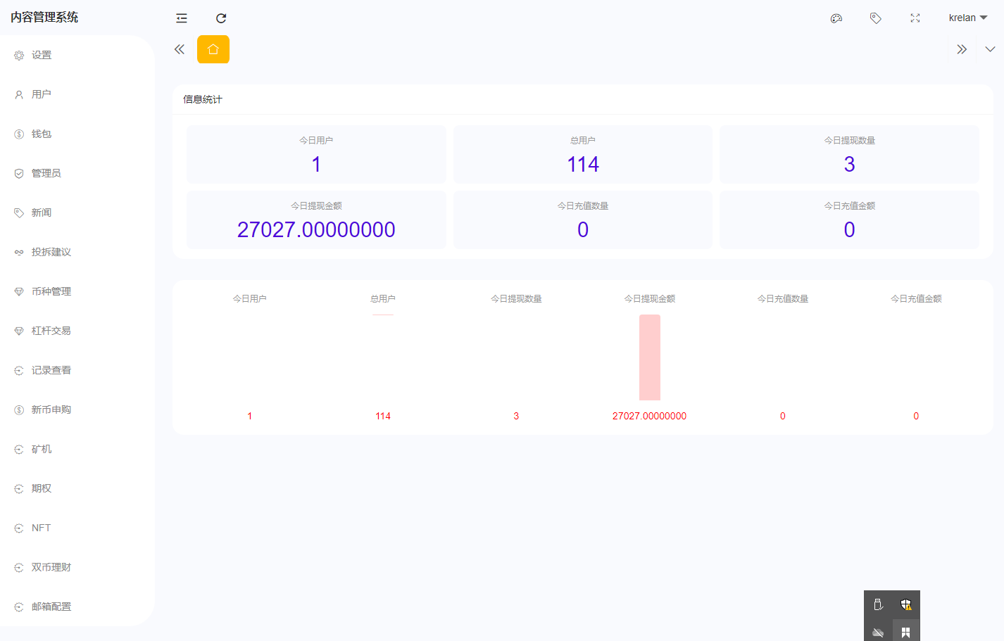
Task: Open the 邮箱配置 menu
Action: pos(77,607)
